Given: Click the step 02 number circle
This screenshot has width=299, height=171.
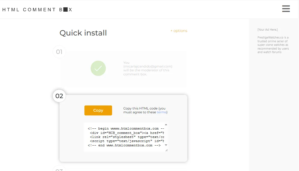Looking at the screenshot, I should [59, 96].
